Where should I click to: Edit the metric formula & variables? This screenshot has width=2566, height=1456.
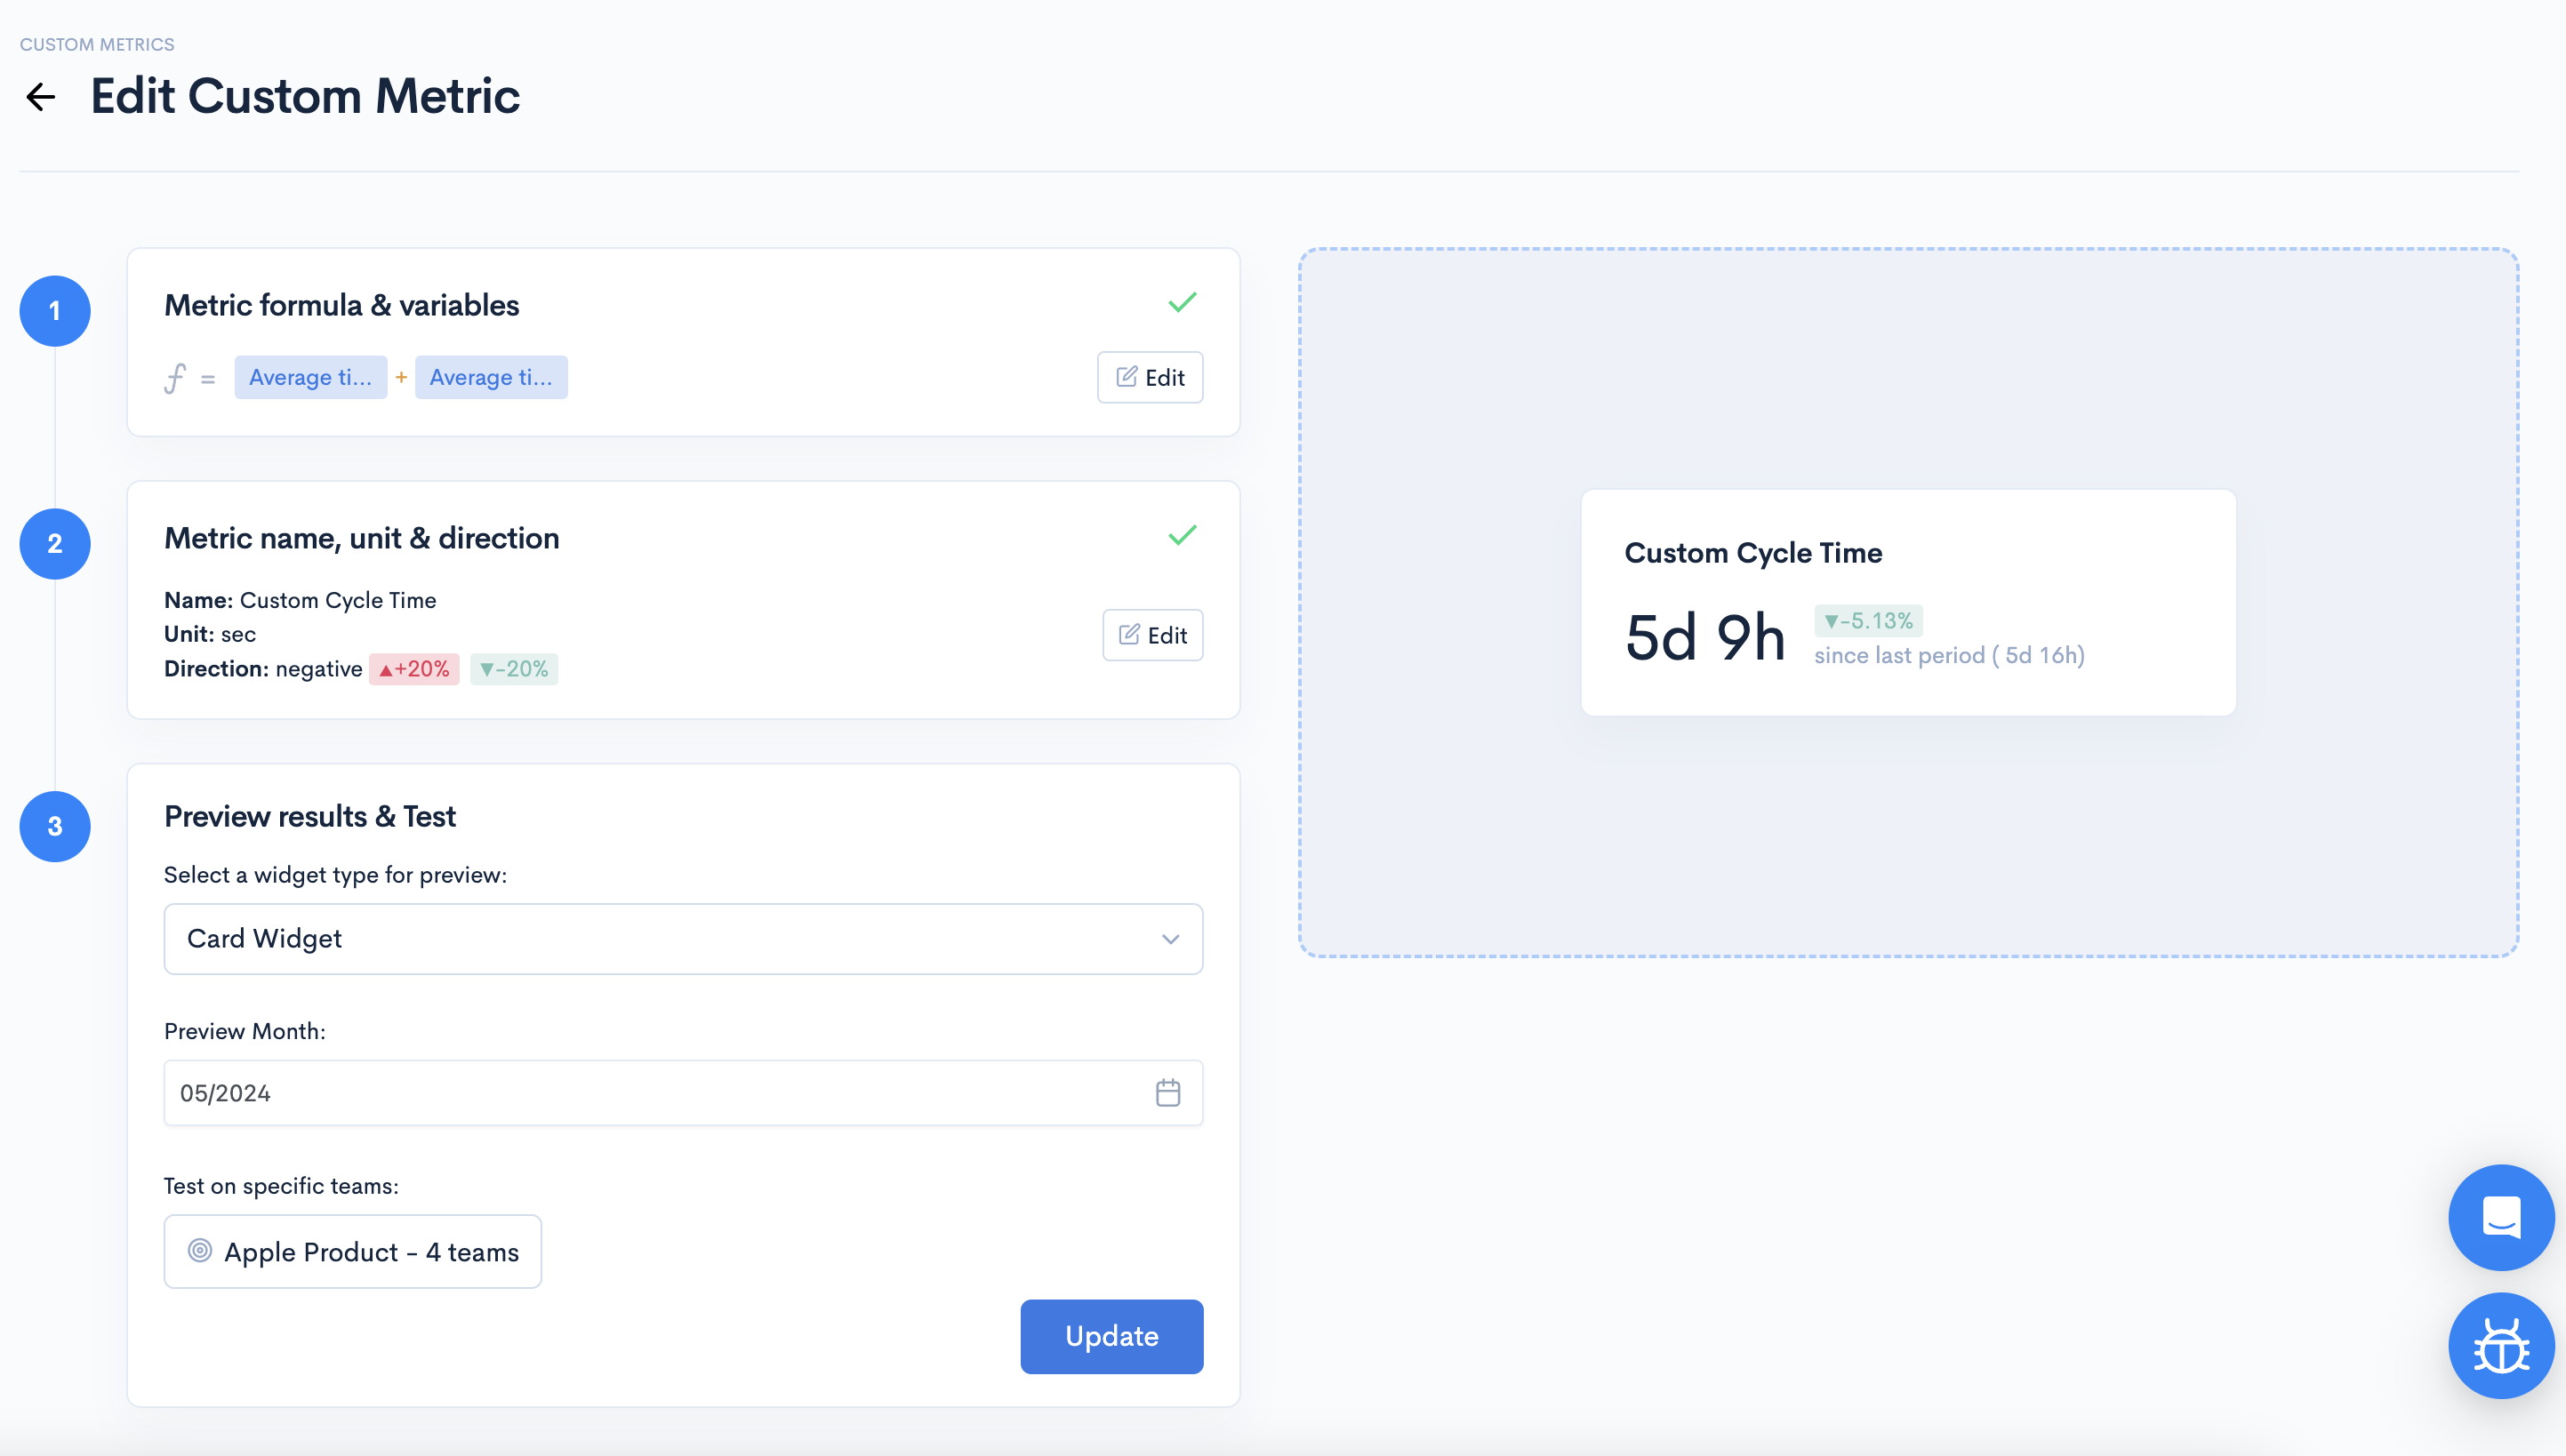tap(1150, 378)
